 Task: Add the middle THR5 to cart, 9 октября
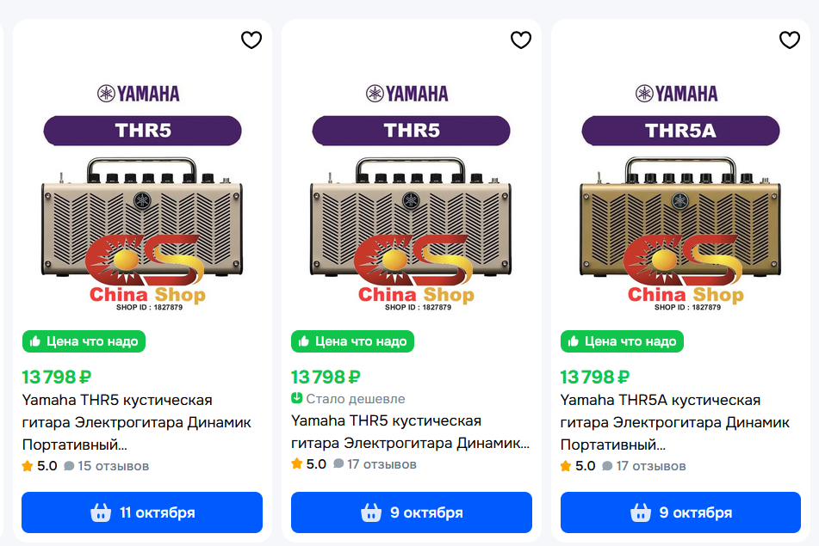[412, 512]
